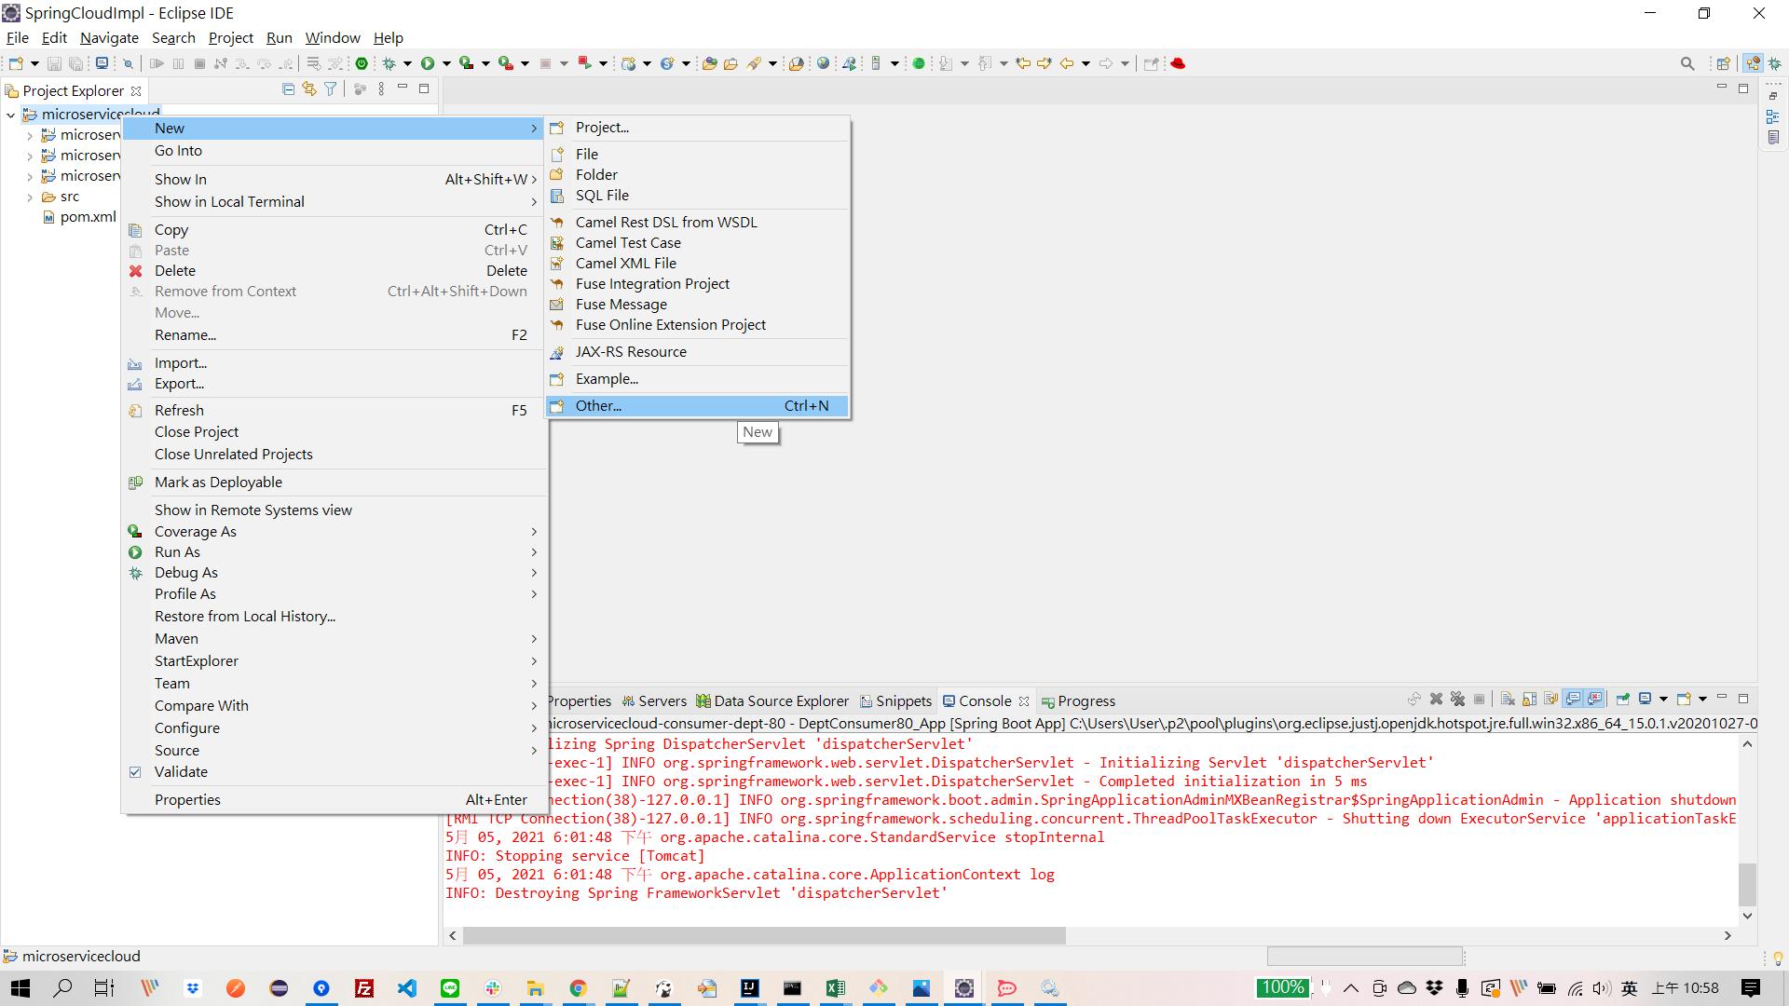Click the taskbar clock showing 10:58
The image size is (1789, 1006).
1685,988
